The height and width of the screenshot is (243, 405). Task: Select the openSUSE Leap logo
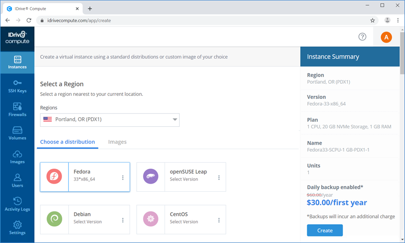pyautogui.click(x=150, y=177)
